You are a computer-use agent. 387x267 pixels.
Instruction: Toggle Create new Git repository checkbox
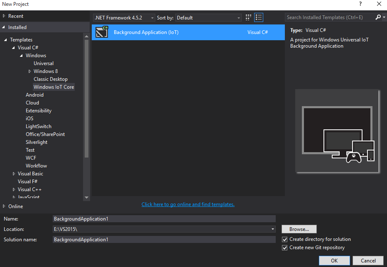[285, 248]
